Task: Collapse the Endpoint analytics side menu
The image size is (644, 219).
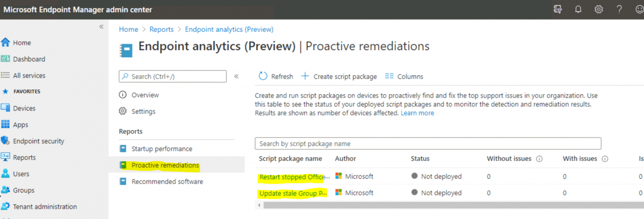Action: click(236, 76)
